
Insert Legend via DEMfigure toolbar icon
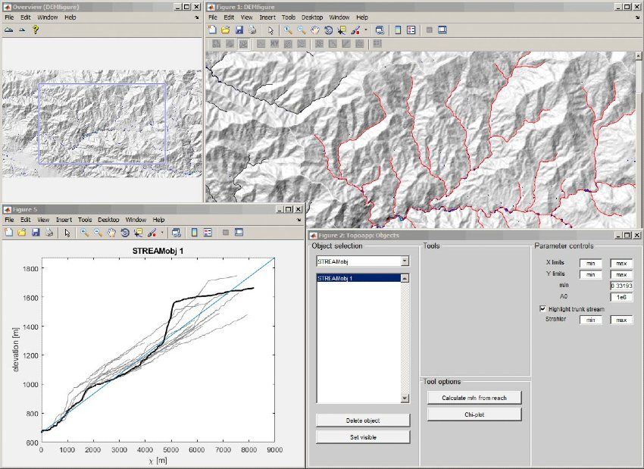(x=411, y=30)
